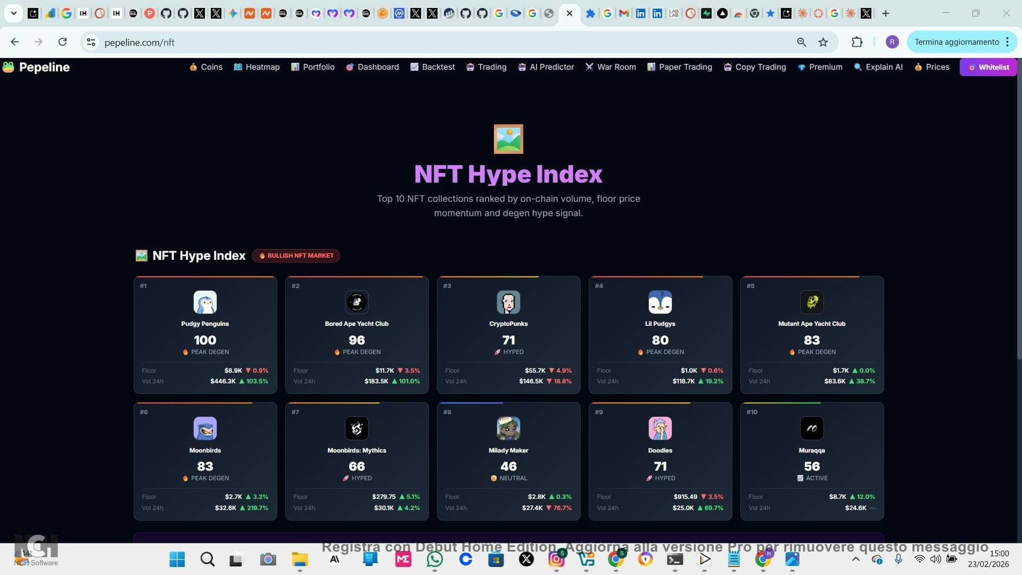Open the Chrome three-dot menu
This screenshot has height=575, width=1022.
click(1008, 42)
